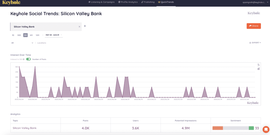This screenshot has width=270, height=135.
Task: Click the Silicon Valley Bank topic link
Action: [x=25, y=128]
